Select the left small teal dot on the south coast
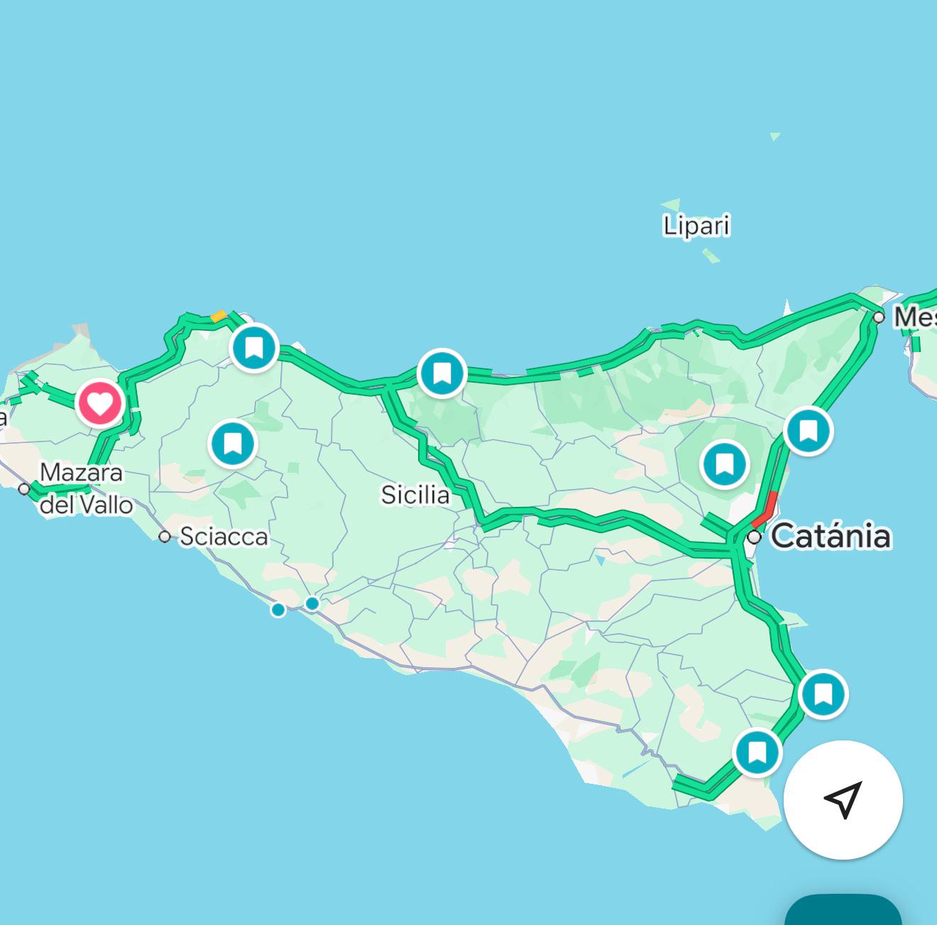Image resolution: width=937 pixels, height=925 pixels. click(278, 609)
